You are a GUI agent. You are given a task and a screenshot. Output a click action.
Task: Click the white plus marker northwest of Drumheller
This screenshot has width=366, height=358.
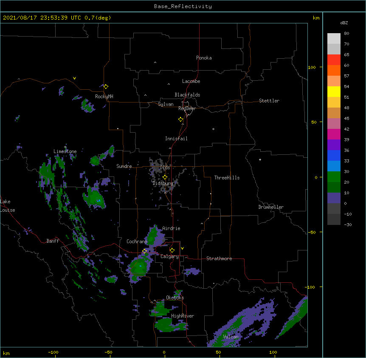coord(260,159)
